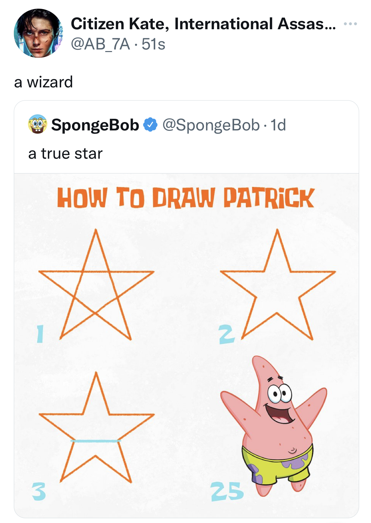Click the step 1 overlapping-lines star drawing

click(96, 285)
